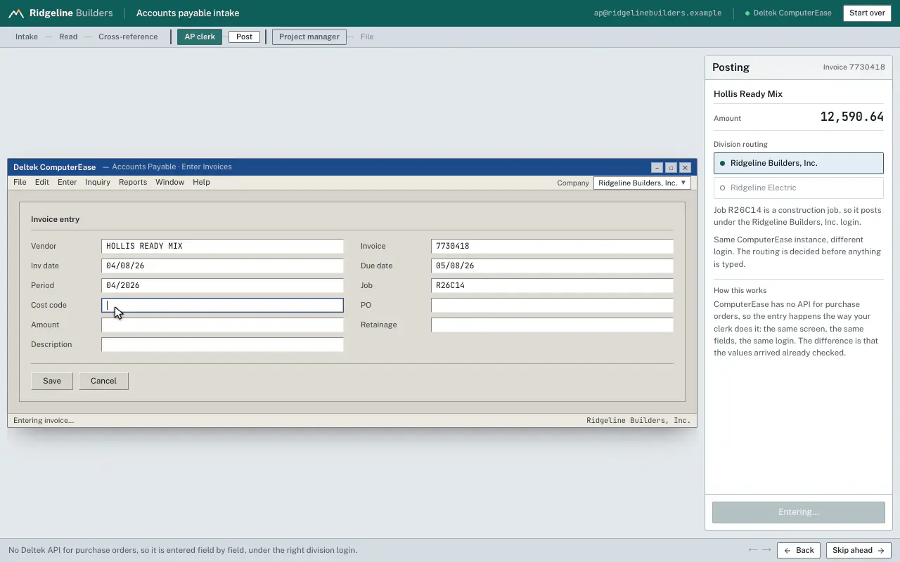Maximize the Deltek ComputerEase window
900x562 pixels.
click(x=671, y=167)
